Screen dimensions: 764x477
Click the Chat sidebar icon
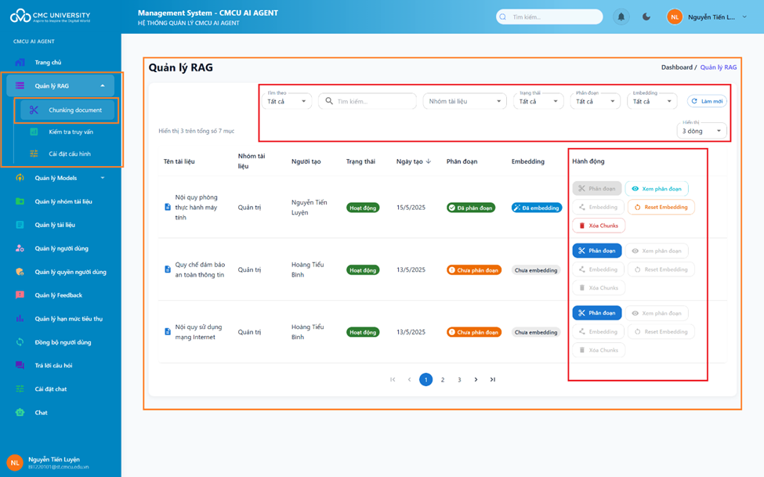(x=20, y=412)
